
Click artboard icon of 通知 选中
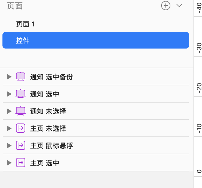[x=21, y=94]
